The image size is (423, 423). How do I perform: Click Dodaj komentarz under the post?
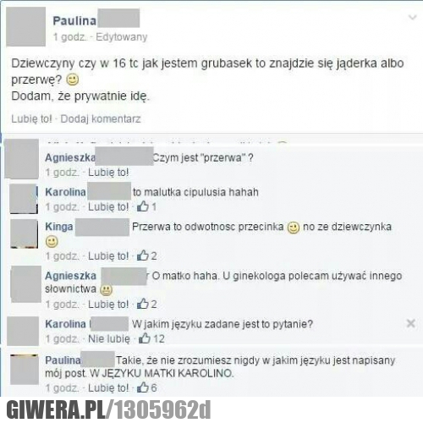tap(101, 118)
